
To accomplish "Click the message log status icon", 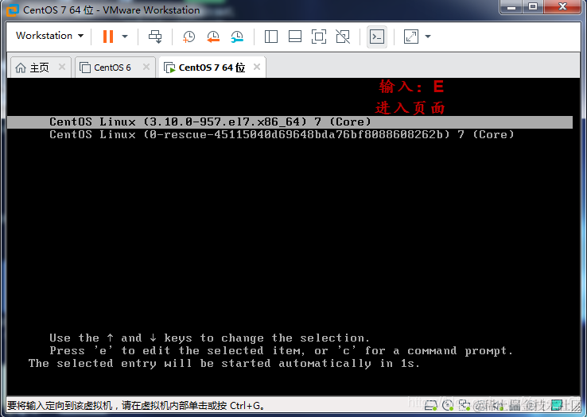I will click(557, 405).
